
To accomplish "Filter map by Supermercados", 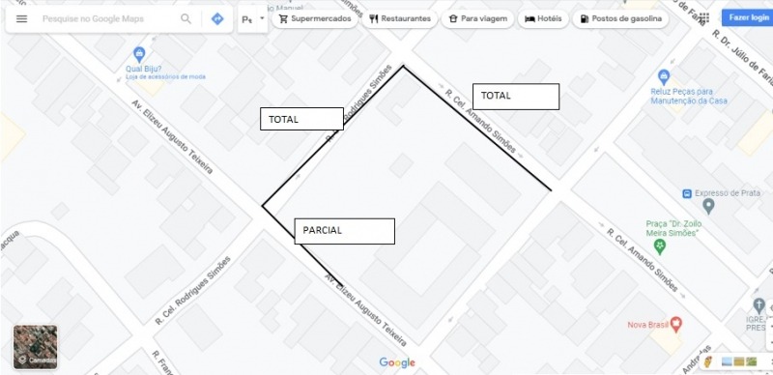I will [315, 18].
